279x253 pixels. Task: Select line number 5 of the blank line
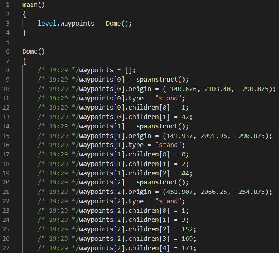tap(7, 42)
